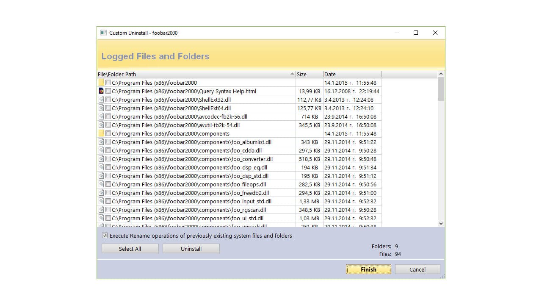Check the checkbox next to ShellExt64.dll
The width and height of the screenshot is (542, 305).
tap(108, 108)
